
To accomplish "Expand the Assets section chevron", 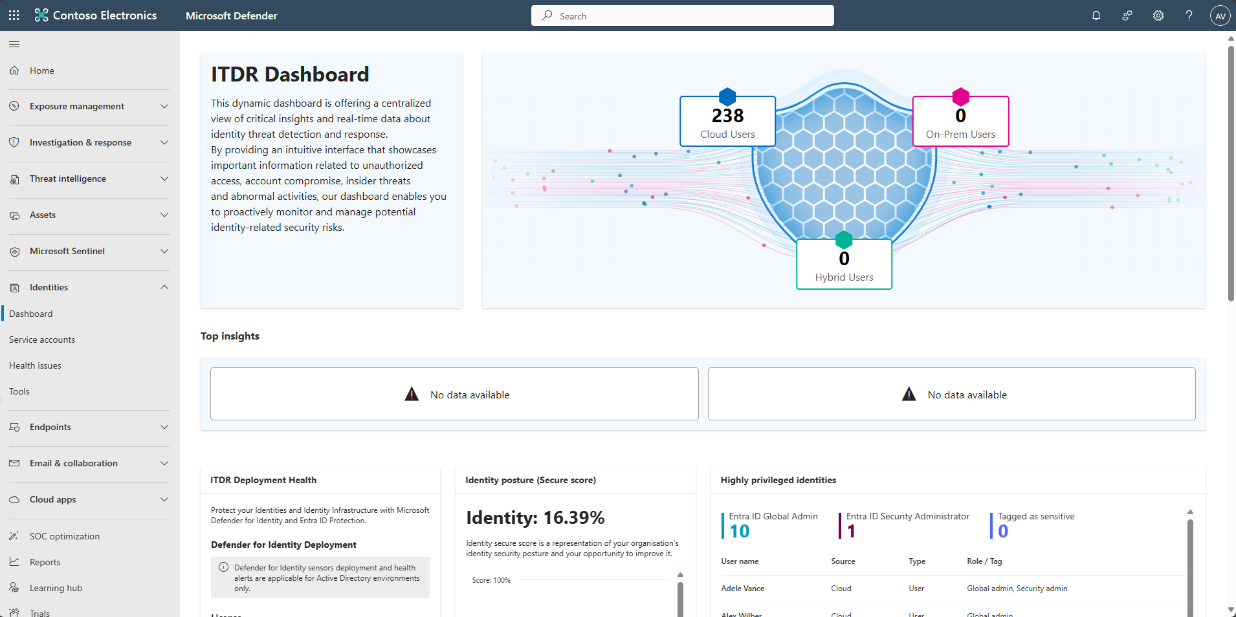I will click(164, 215).
